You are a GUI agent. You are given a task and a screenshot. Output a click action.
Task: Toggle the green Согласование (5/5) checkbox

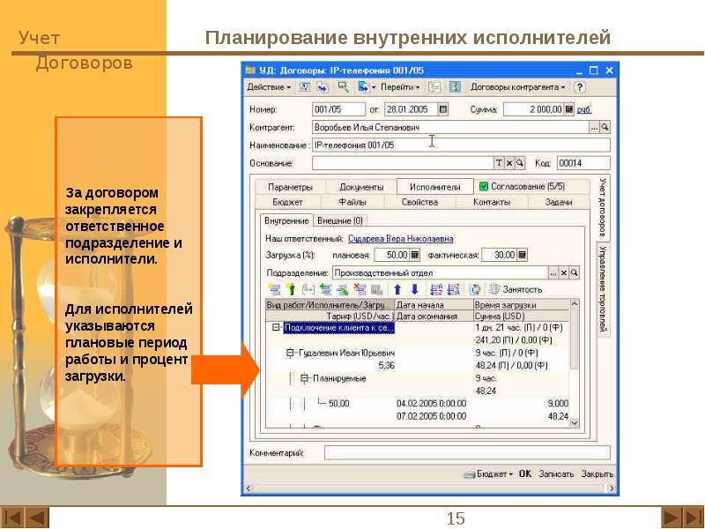tap(483, 187)
